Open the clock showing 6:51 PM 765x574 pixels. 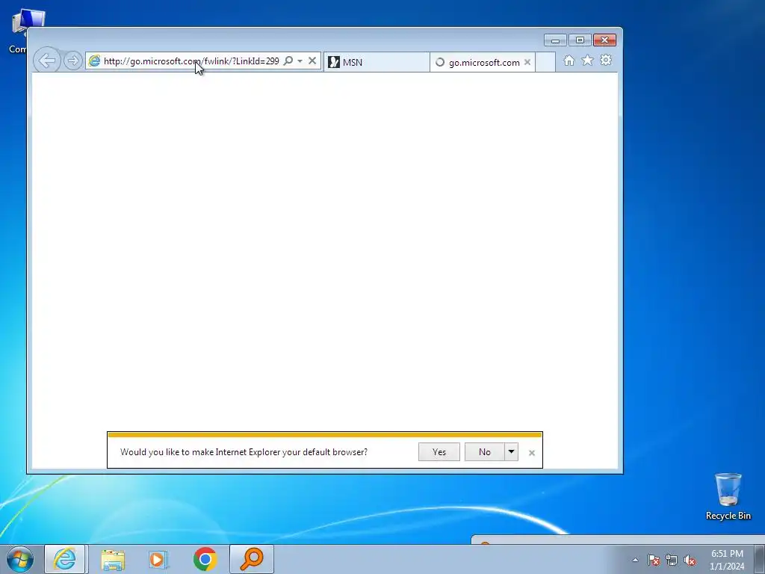(727, 560)
